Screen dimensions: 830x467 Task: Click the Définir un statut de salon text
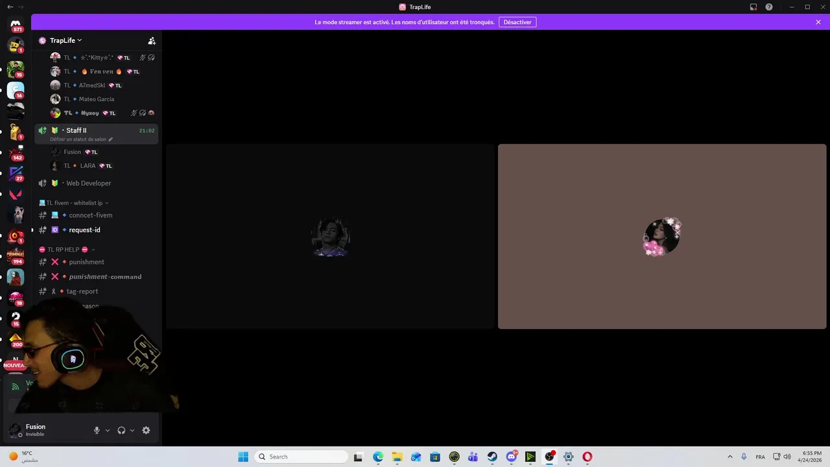point(78,139)
